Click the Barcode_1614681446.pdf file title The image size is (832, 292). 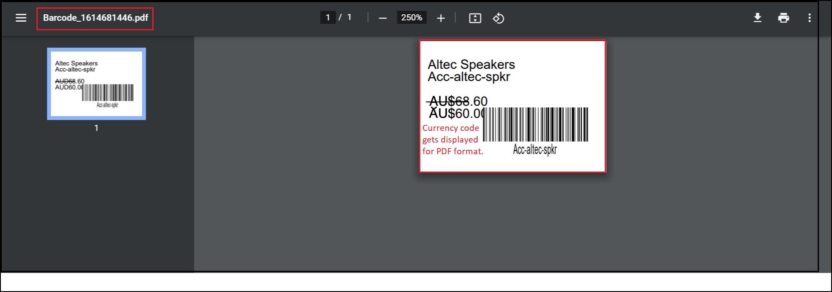click(95, 18)
